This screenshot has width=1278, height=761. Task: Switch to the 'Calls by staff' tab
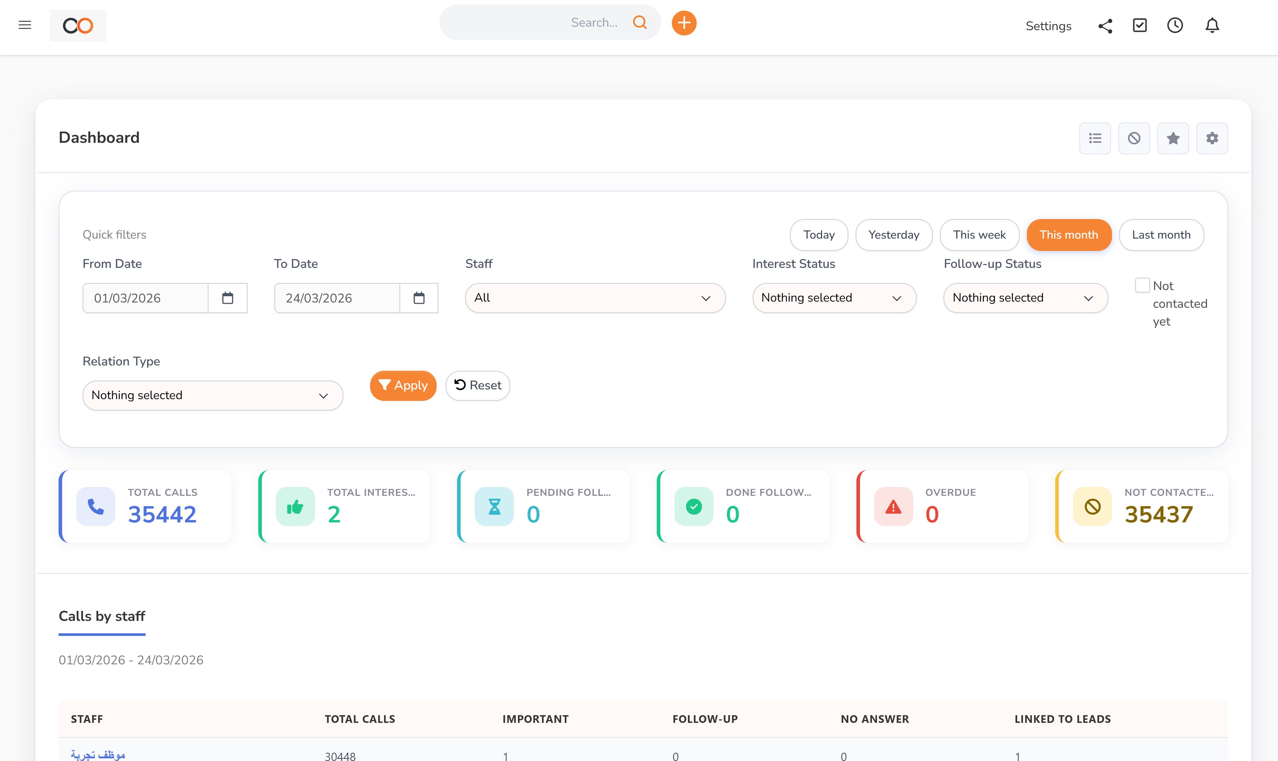(101, 616)
